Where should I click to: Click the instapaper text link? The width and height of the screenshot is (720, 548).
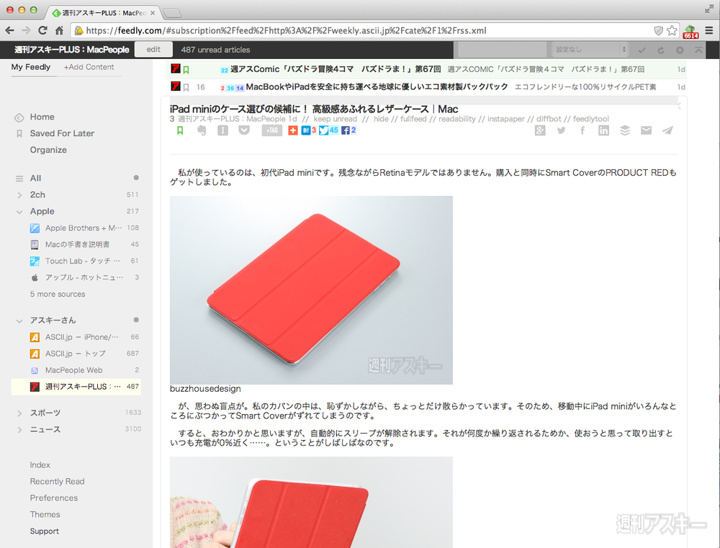pyautogui.click(x=505, y=119)
